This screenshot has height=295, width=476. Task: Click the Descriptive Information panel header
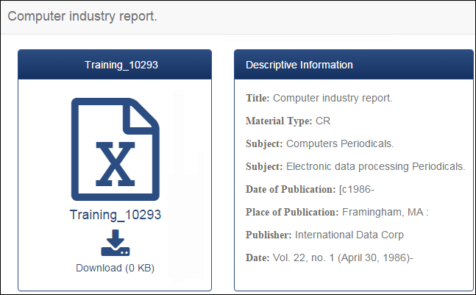354,65
